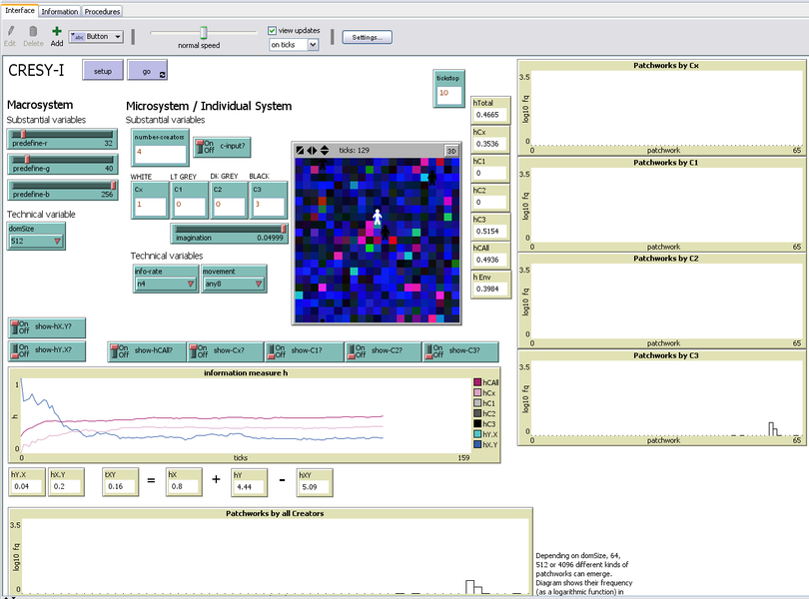Click the hCAll legend color swatch

pyautogui.click(x=477, y=382)
